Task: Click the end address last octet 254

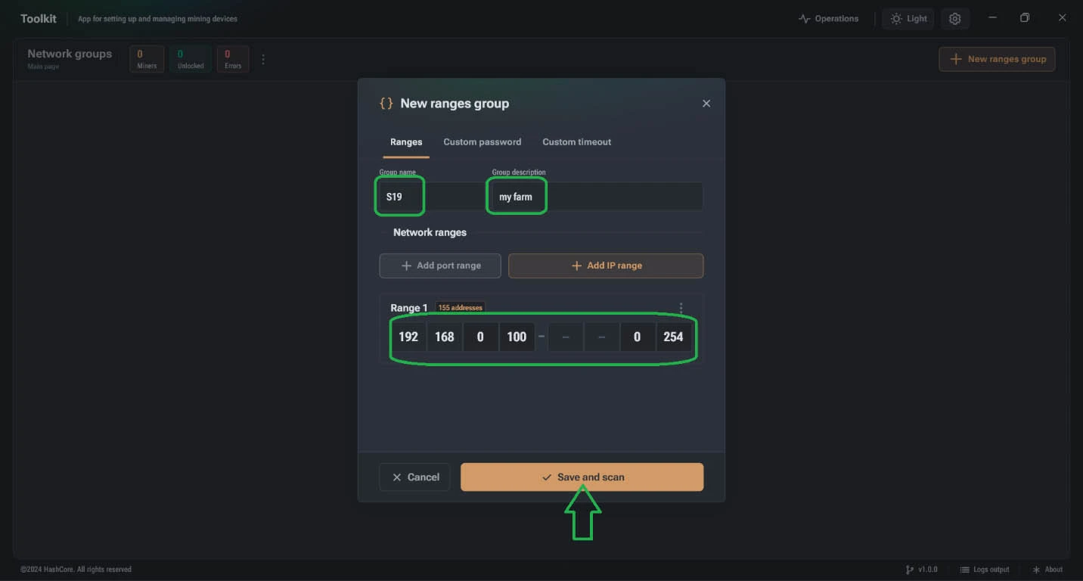Action: 673,337
